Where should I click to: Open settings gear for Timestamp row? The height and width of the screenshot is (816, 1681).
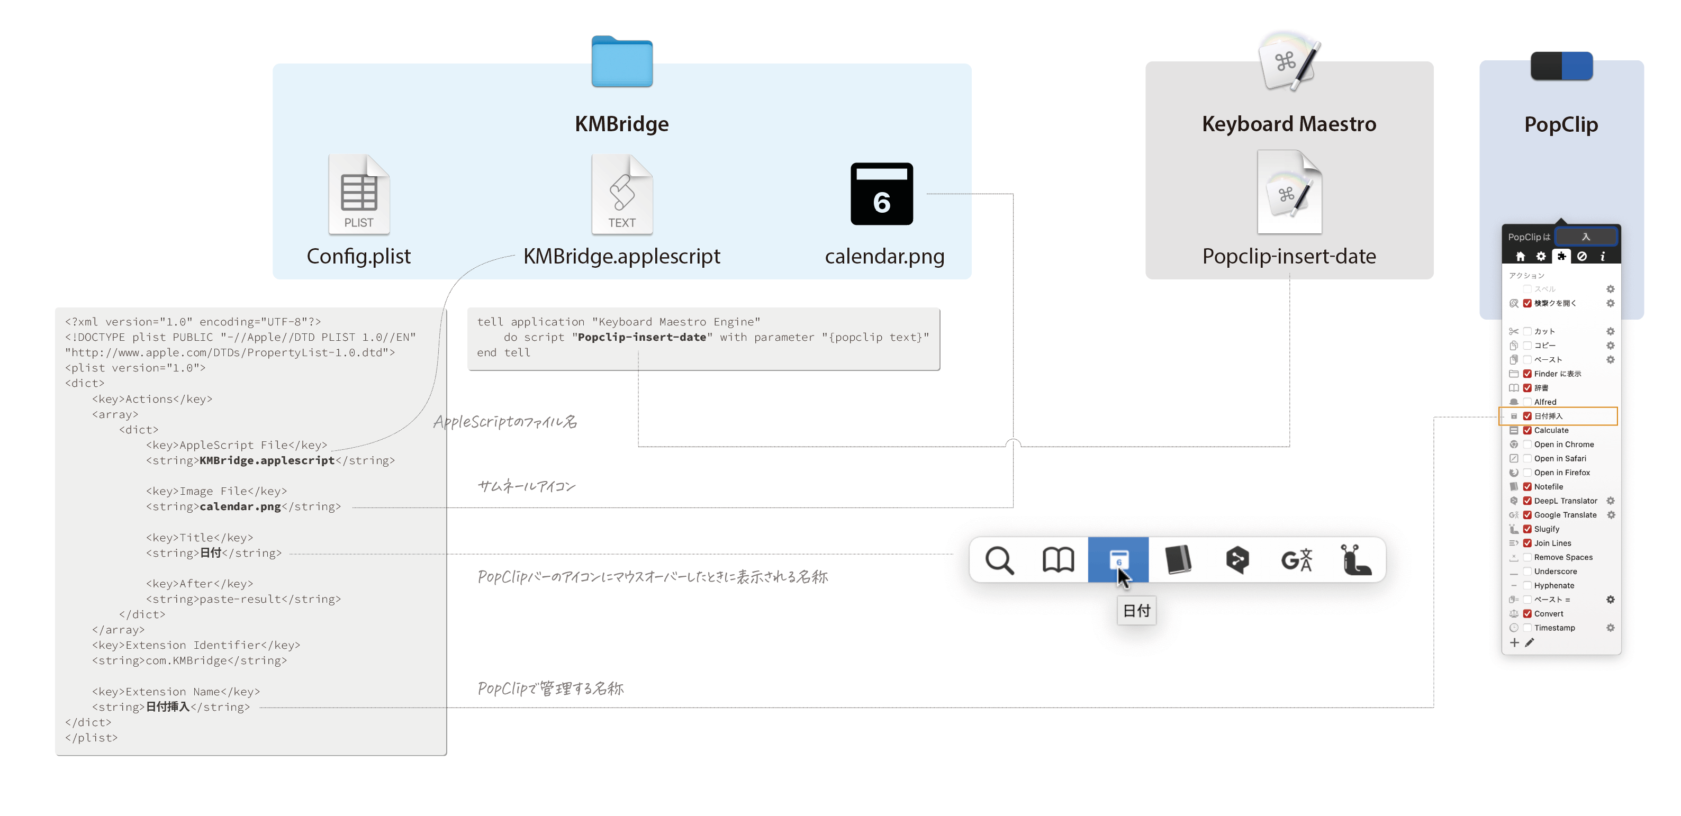[x=1611, y=628]
